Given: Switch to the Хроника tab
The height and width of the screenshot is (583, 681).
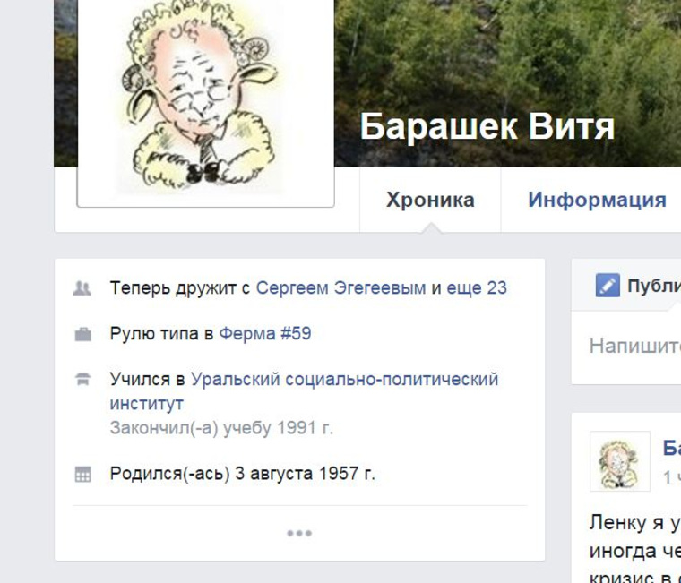Looking at the screenshot, I should 430,200.
